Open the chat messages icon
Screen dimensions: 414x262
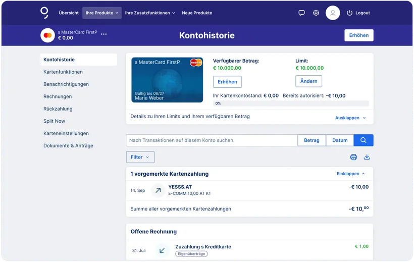tap(301, 13)
